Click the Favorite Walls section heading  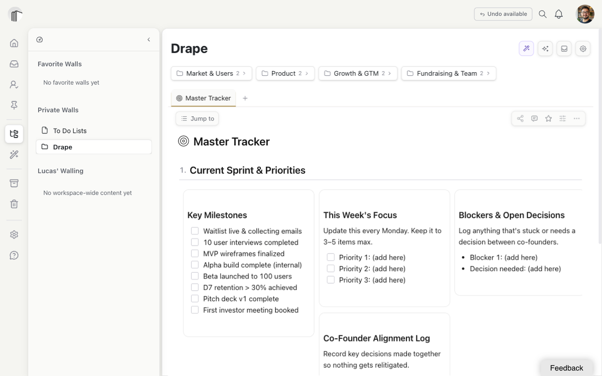click(x=60, y=64)
